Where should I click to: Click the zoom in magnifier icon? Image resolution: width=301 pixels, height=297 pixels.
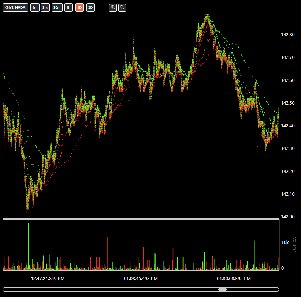(x=113, y=8)
